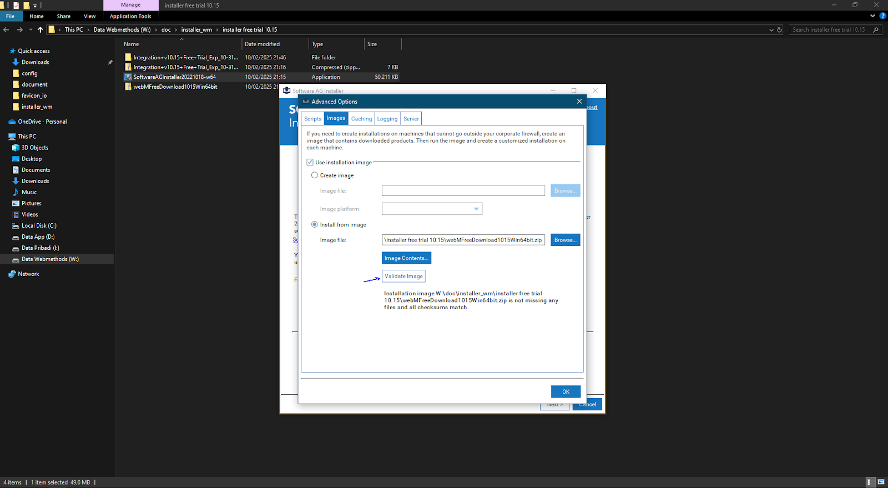Open the View ribbon tab
The height and width of the screenshot is (488, 888).
pyautogui.click(x=90, y=16)
